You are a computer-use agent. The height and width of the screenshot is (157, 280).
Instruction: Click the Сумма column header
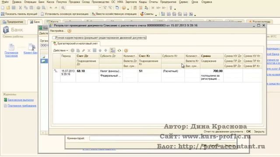tap(212, 56)
